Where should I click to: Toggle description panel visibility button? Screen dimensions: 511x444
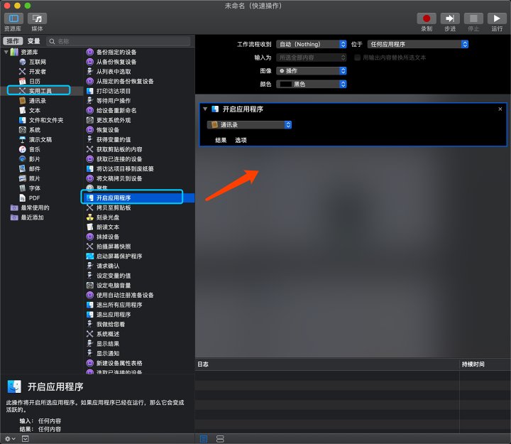25,439
